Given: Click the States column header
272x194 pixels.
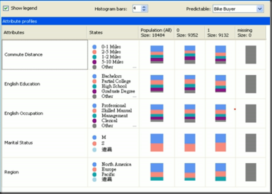Looking at the screenshot, I should coord(113,32).
